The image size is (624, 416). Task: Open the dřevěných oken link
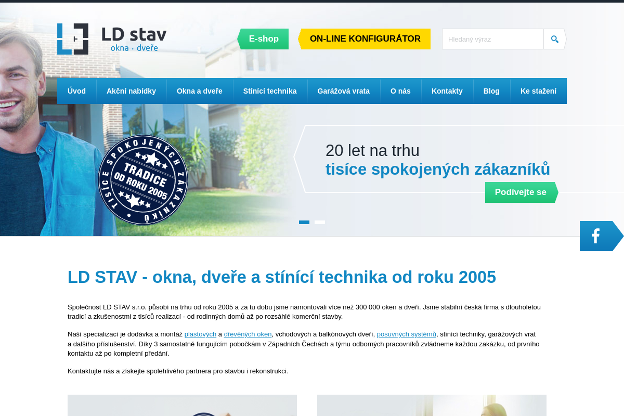pos(248,334)
